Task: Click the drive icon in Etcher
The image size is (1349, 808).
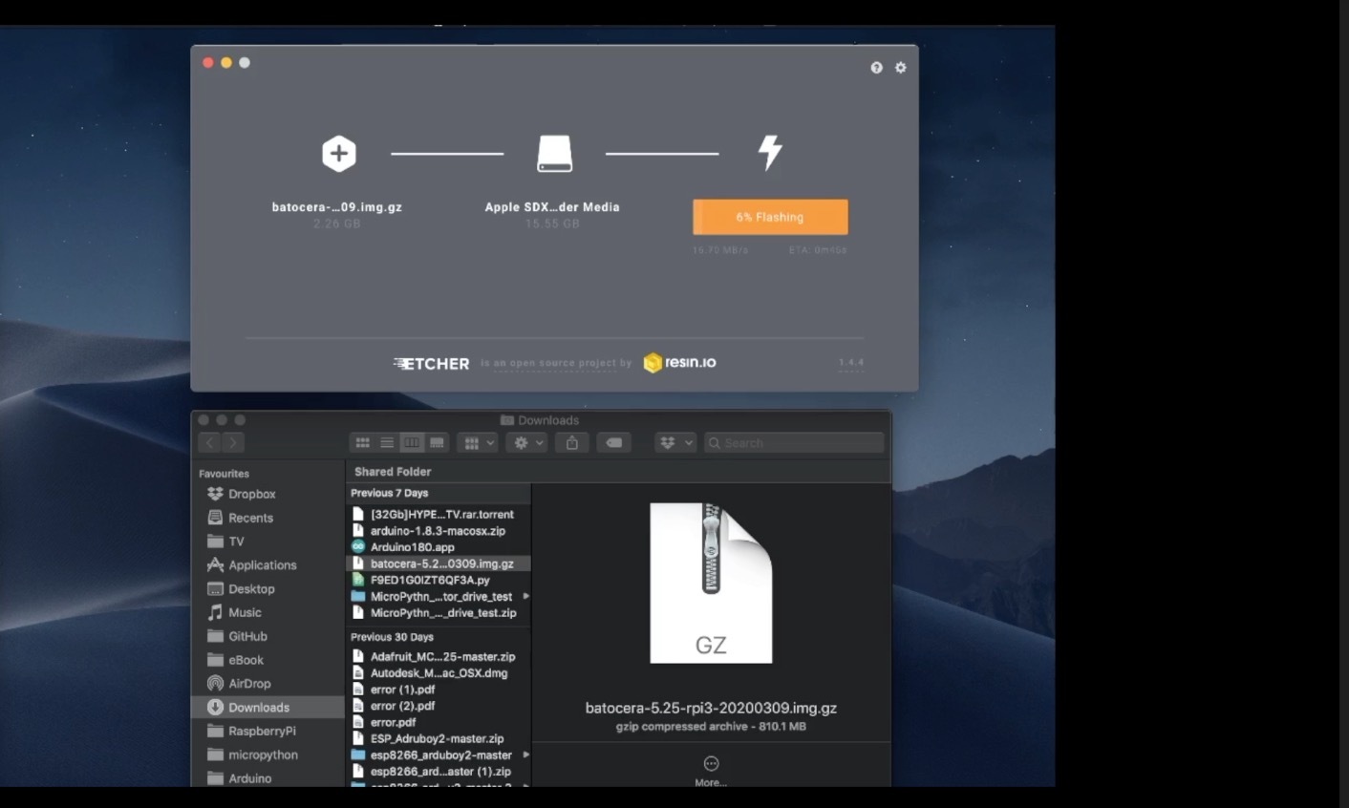Action: 554,154
